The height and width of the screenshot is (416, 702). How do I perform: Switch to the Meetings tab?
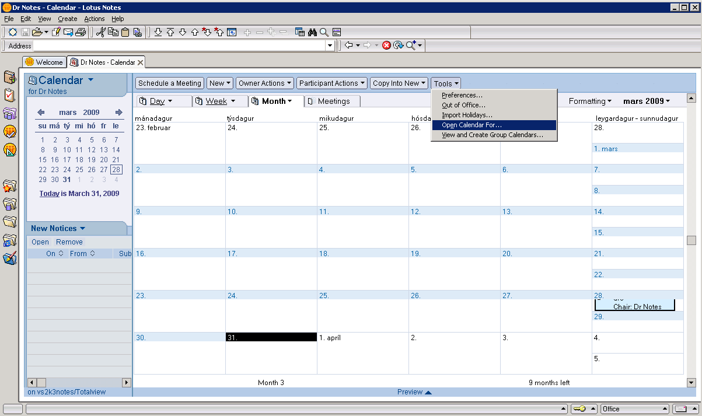point(333,102)
